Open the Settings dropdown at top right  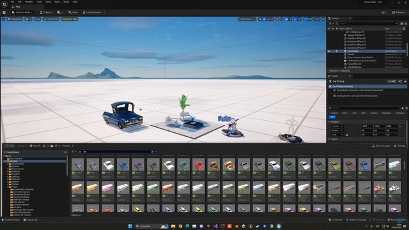(x=399, y=12)
